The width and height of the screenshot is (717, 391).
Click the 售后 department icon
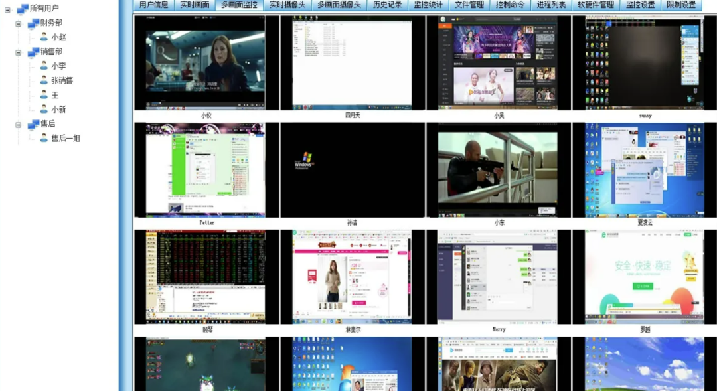(33, 124)
